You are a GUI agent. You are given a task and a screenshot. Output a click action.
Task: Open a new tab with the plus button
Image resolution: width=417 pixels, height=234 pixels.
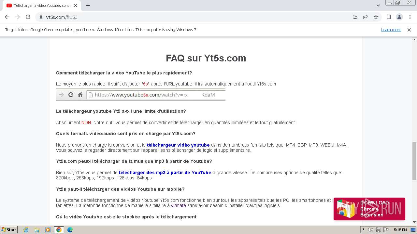(x=88, y=6)
